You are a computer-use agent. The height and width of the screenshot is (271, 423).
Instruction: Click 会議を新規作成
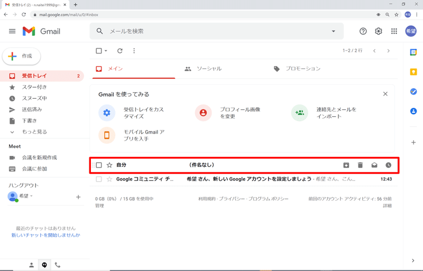[x=39, y=157]
